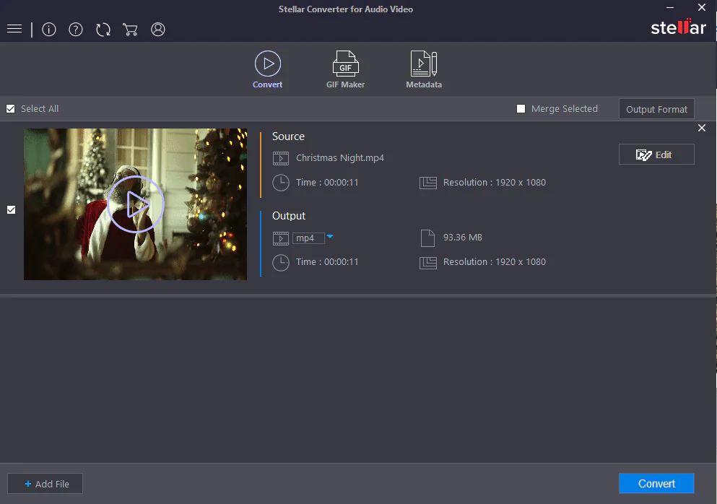
Task: Click the info (i) icon
Action: [x=49, y=30]
